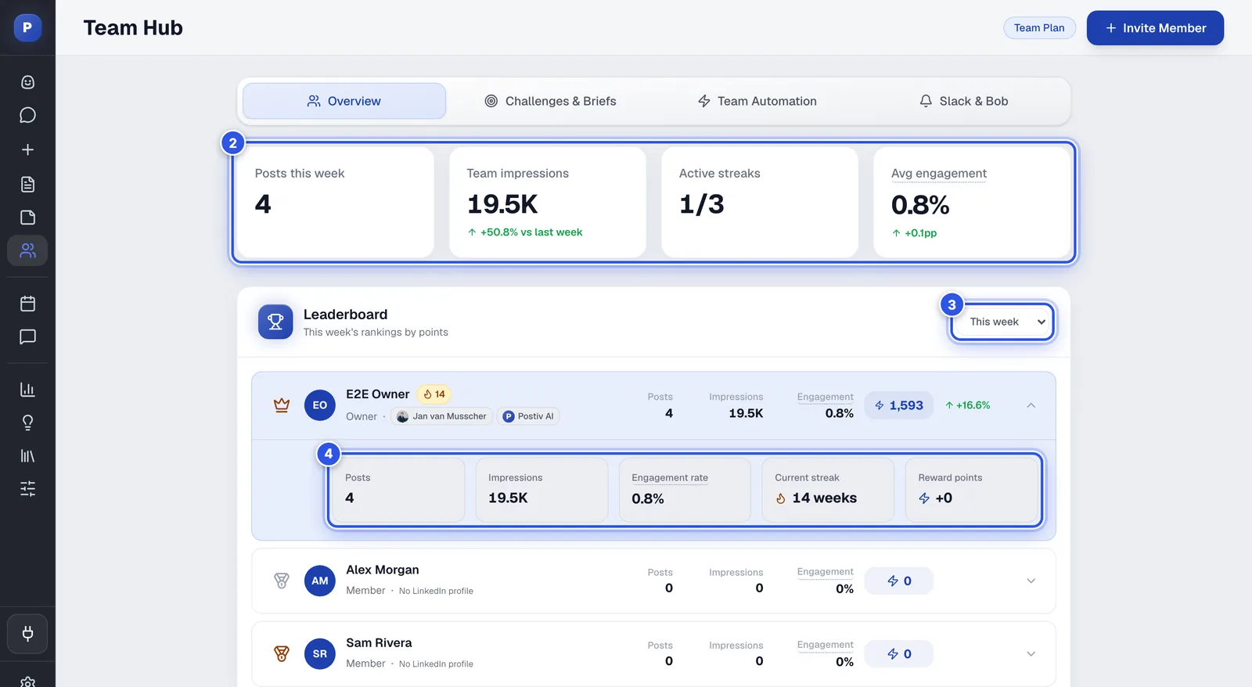Expand the Alex Morgan leaderboard row
1252x687 pixels.
coord(1031,581)
